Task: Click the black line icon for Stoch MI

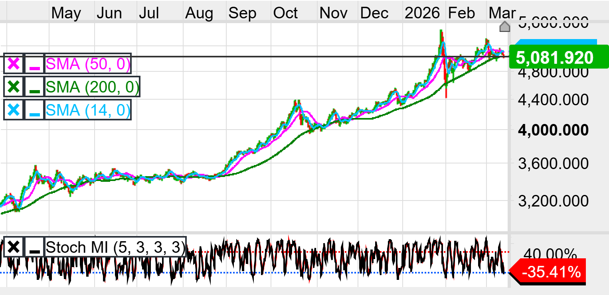Action: 35,247
